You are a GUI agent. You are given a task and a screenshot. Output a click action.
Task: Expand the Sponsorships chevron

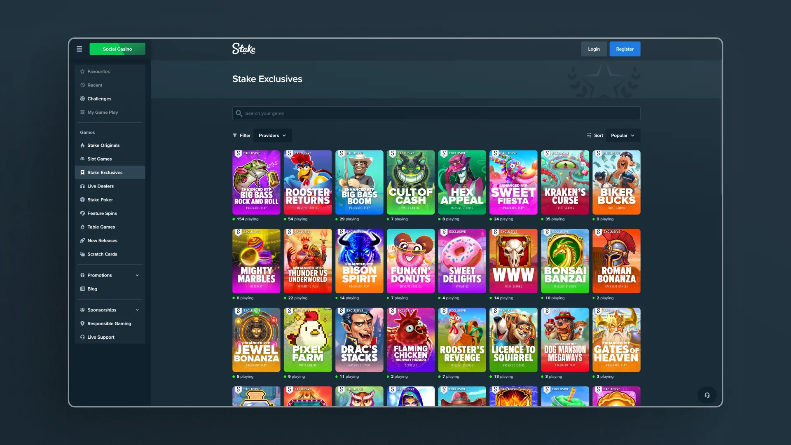(137, 310)
